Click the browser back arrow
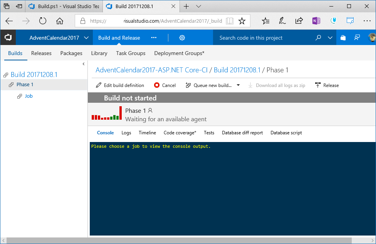376x244 pixels. (x=9, y=21)
